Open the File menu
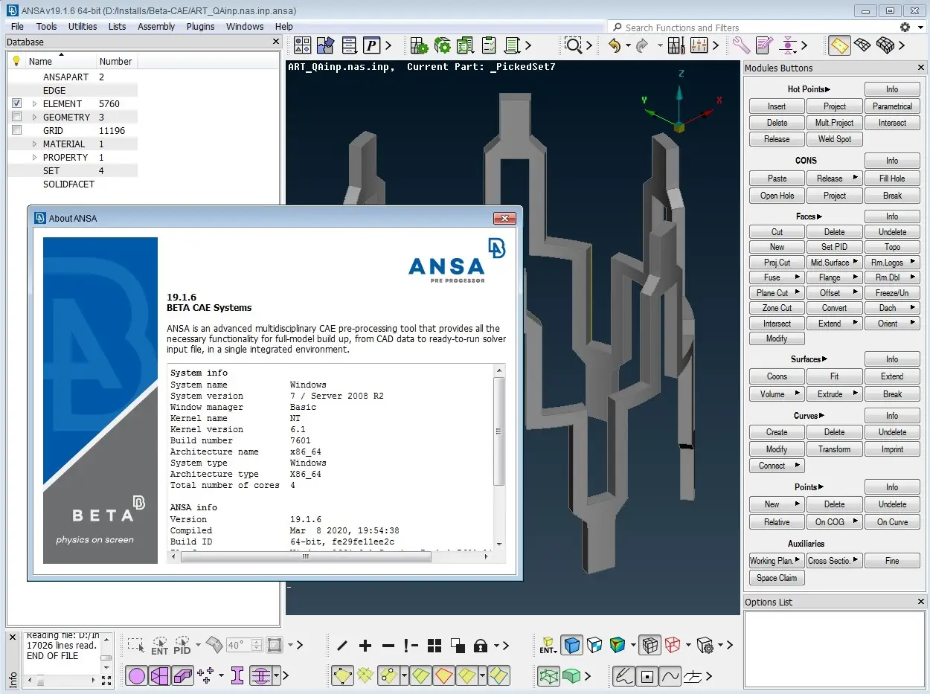Image resolution: width=930 pixels, height=694 pixels. click(17, 26)
